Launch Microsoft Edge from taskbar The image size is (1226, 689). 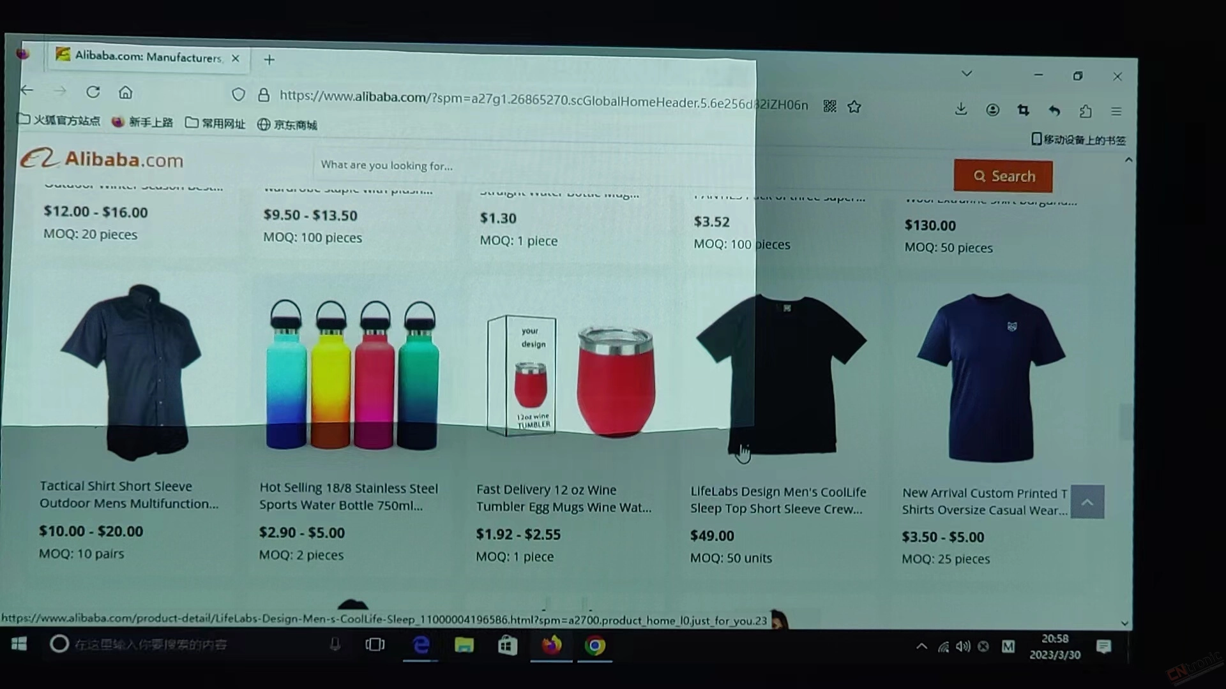(x=421, y=646)
